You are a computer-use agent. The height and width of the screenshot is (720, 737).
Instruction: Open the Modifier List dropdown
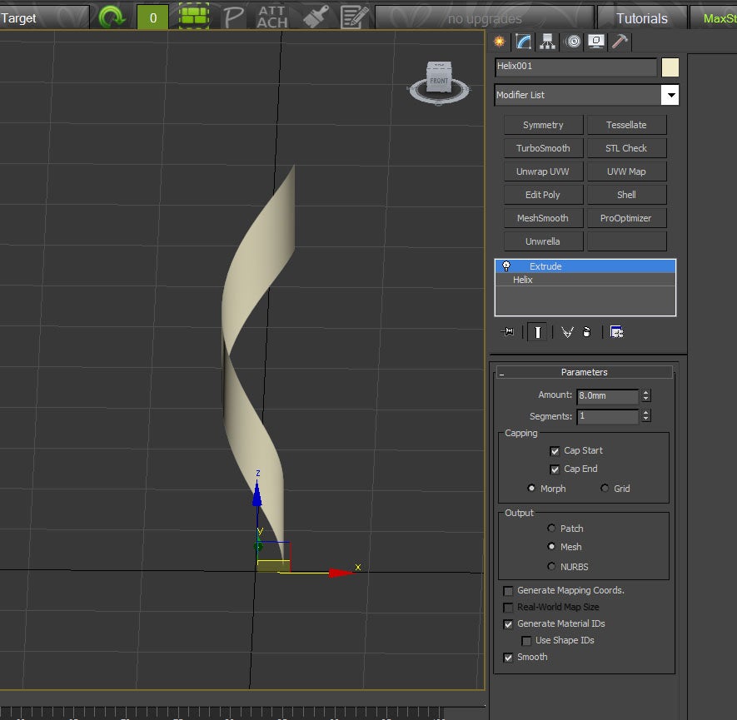pyautogui.click(x=670, y=95)
